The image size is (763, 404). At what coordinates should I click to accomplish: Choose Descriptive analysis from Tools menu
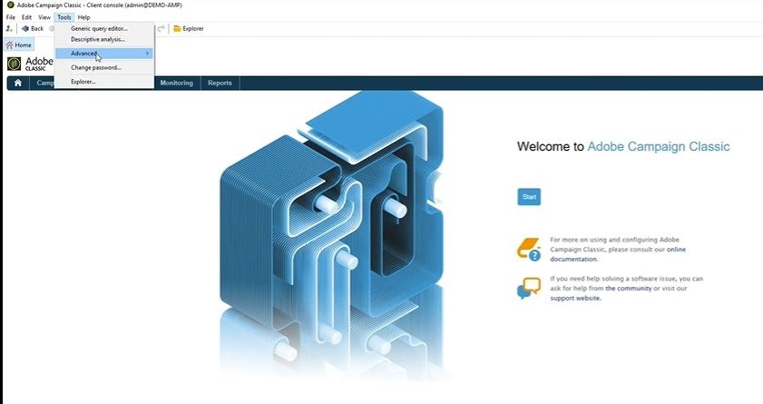pos(98,39)
